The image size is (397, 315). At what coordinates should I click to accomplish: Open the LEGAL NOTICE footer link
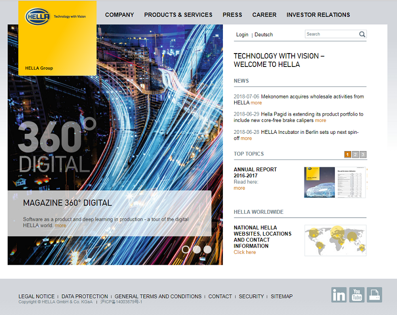coord(36,296)
